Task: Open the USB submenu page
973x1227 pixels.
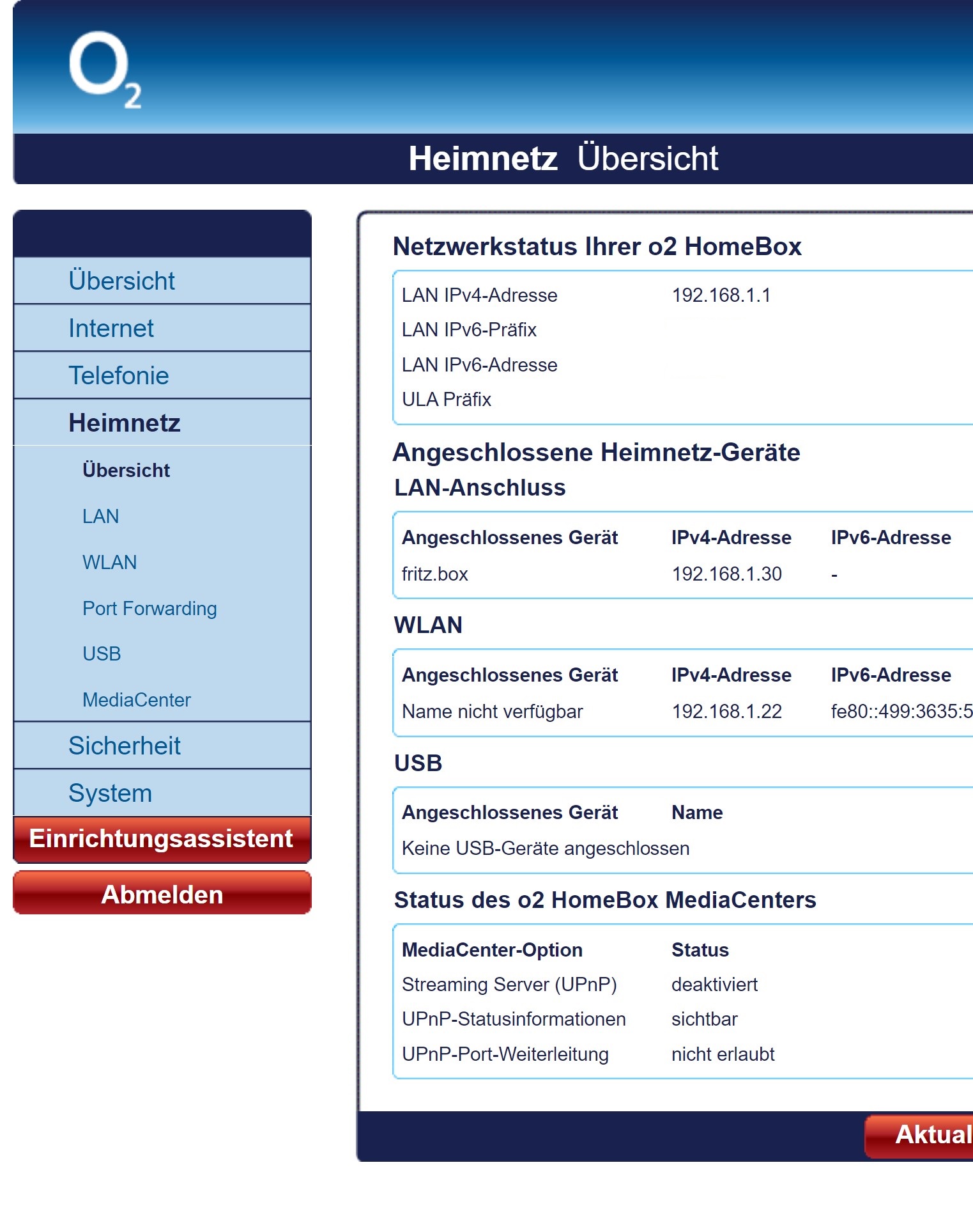Action: click(102, 654)
